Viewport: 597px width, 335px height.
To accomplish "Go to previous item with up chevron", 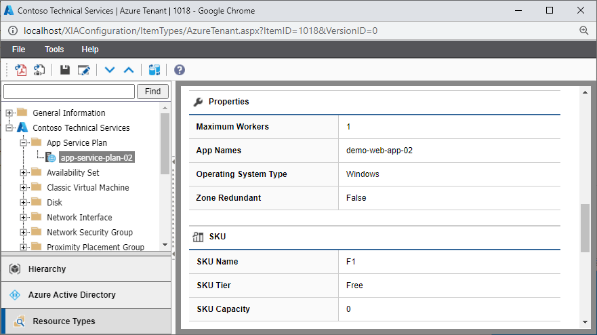I will [129, 70].
